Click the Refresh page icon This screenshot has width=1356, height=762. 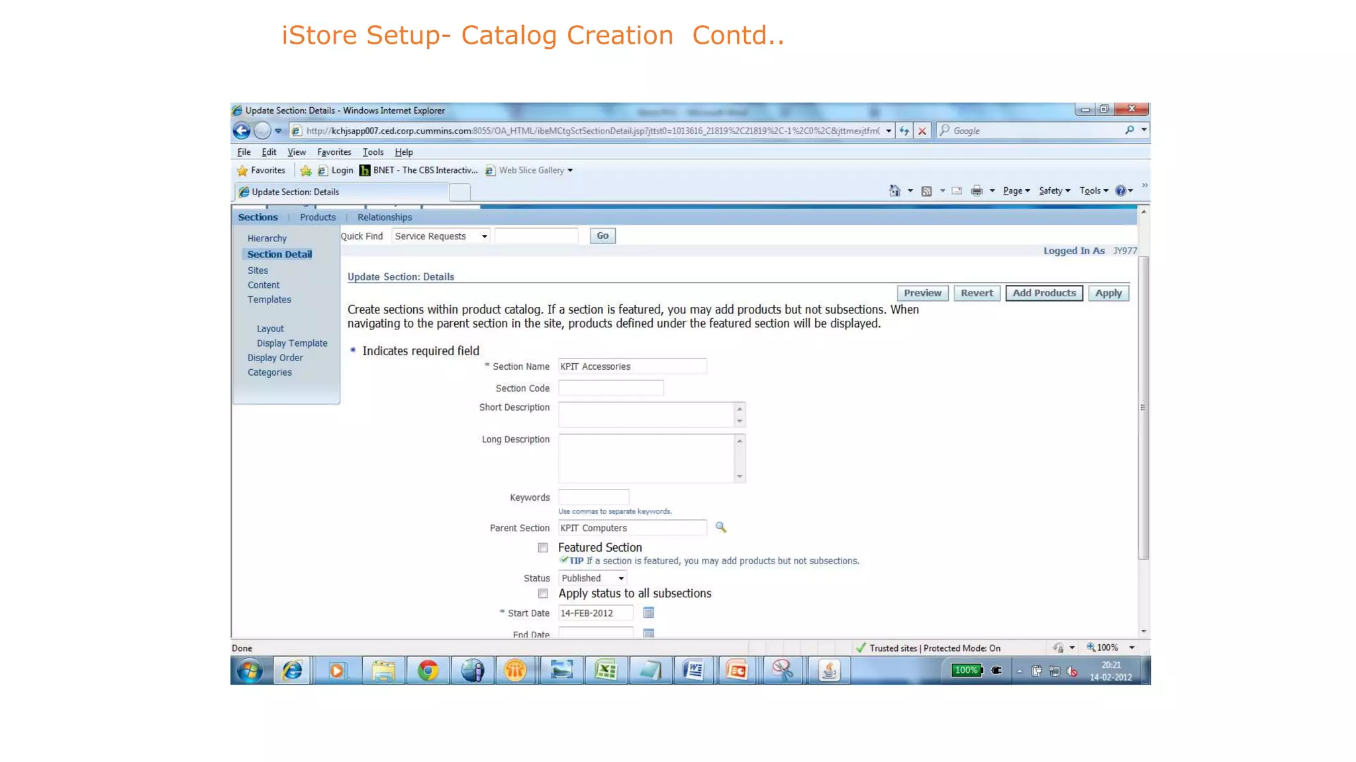pos(904,131)
